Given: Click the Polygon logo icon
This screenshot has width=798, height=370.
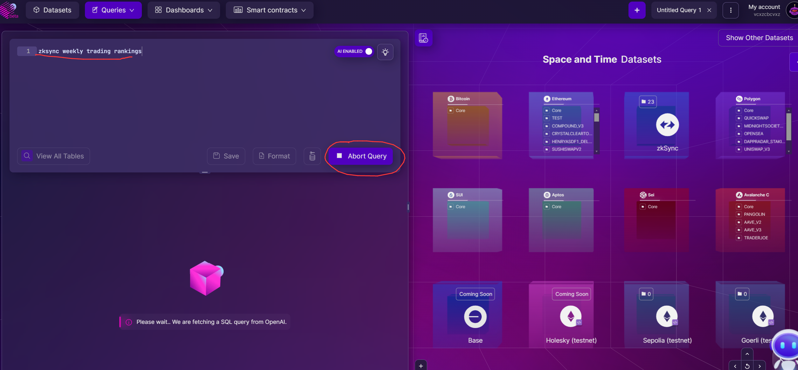Looking at the screenshot, I should point(739,99).
